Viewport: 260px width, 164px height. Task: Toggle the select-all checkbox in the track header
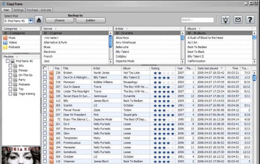tap(45, 68)
